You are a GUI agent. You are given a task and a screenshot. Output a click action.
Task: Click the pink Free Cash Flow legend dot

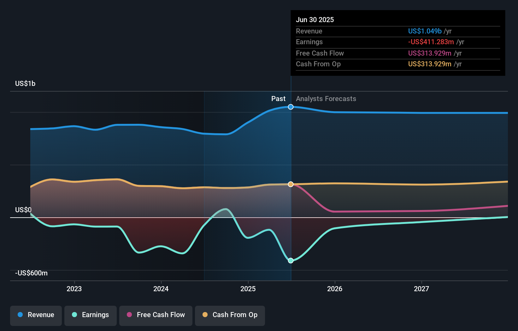129,315
